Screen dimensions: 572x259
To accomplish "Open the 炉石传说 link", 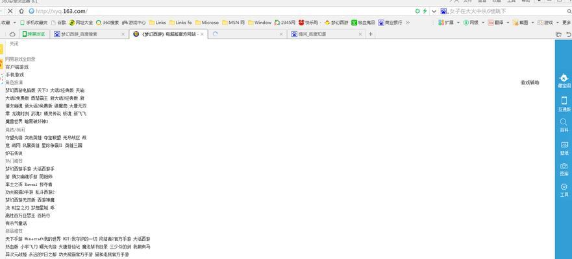I will tap(14, 153).
